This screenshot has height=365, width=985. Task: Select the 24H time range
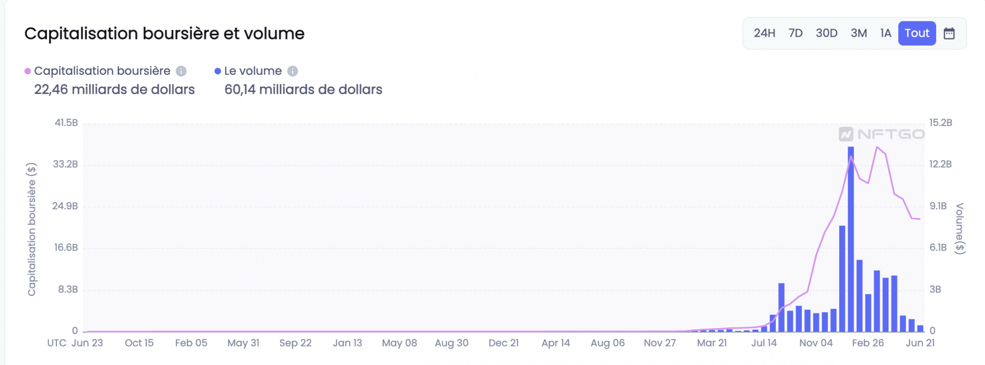point(764,33)
